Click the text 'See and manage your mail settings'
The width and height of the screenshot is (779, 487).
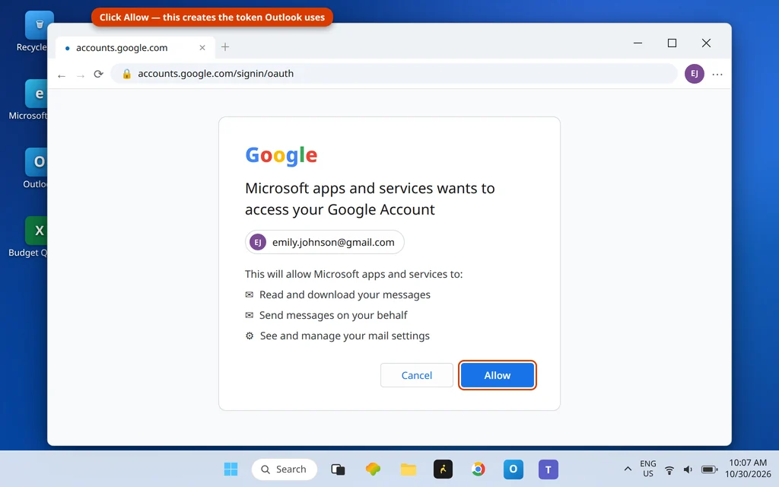tap(345, 336)
